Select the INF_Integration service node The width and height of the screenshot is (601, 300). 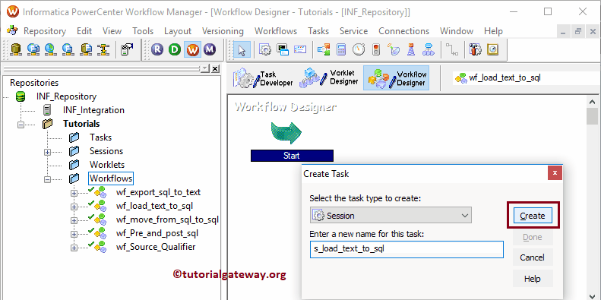[93, 110]
